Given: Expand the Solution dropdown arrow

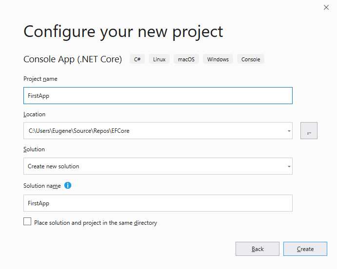Looking at the screenshot, I should click(x=289, y=166).
